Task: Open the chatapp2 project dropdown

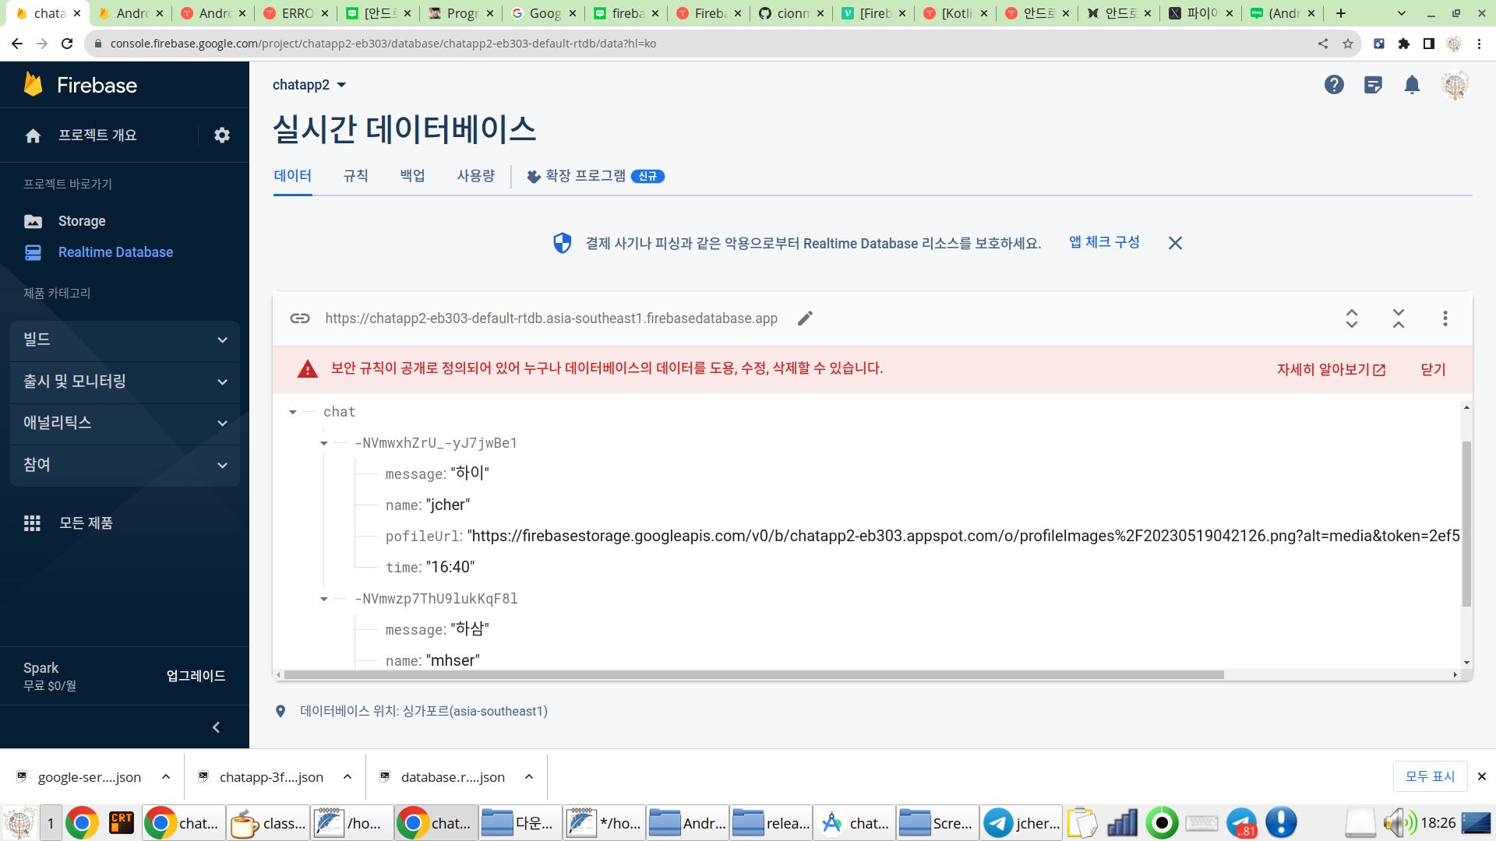Action: (309, 85)
